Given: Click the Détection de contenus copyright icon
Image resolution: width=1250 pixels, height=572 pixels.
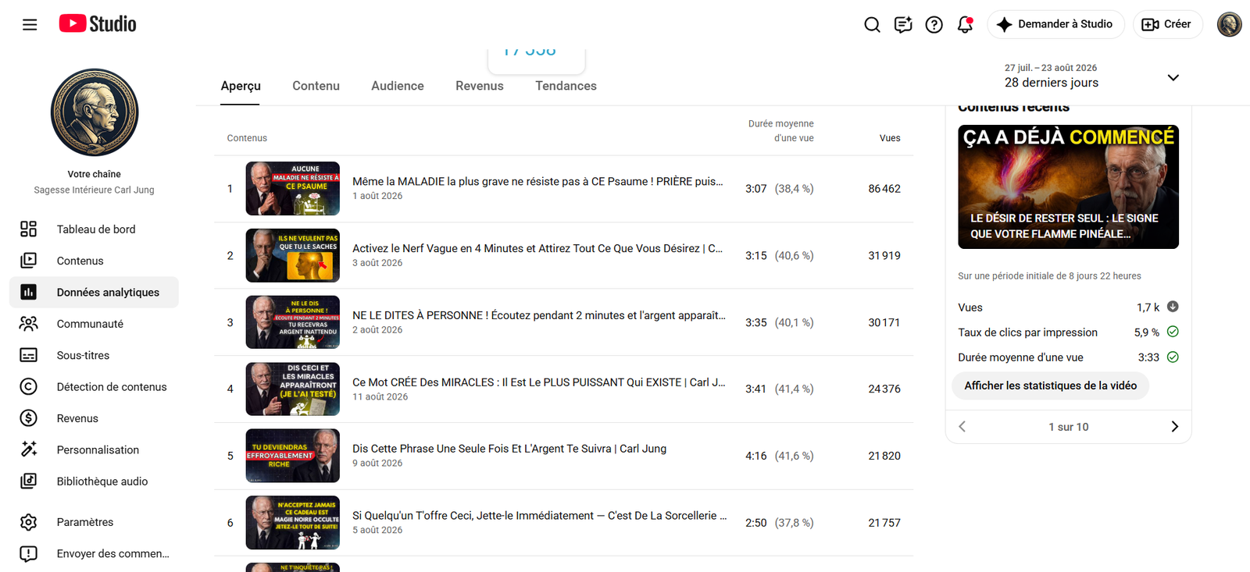Looking at the screenshot, I should tap(29, 387).
